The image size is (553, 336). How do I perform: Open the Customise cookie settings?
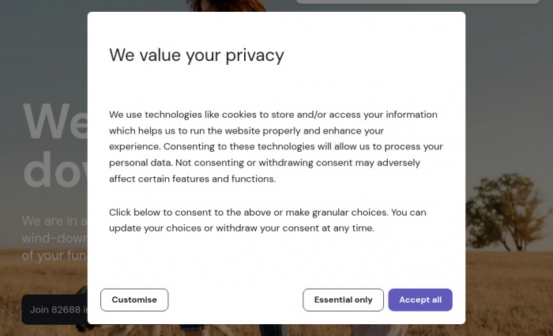click(x=134, y=300)
